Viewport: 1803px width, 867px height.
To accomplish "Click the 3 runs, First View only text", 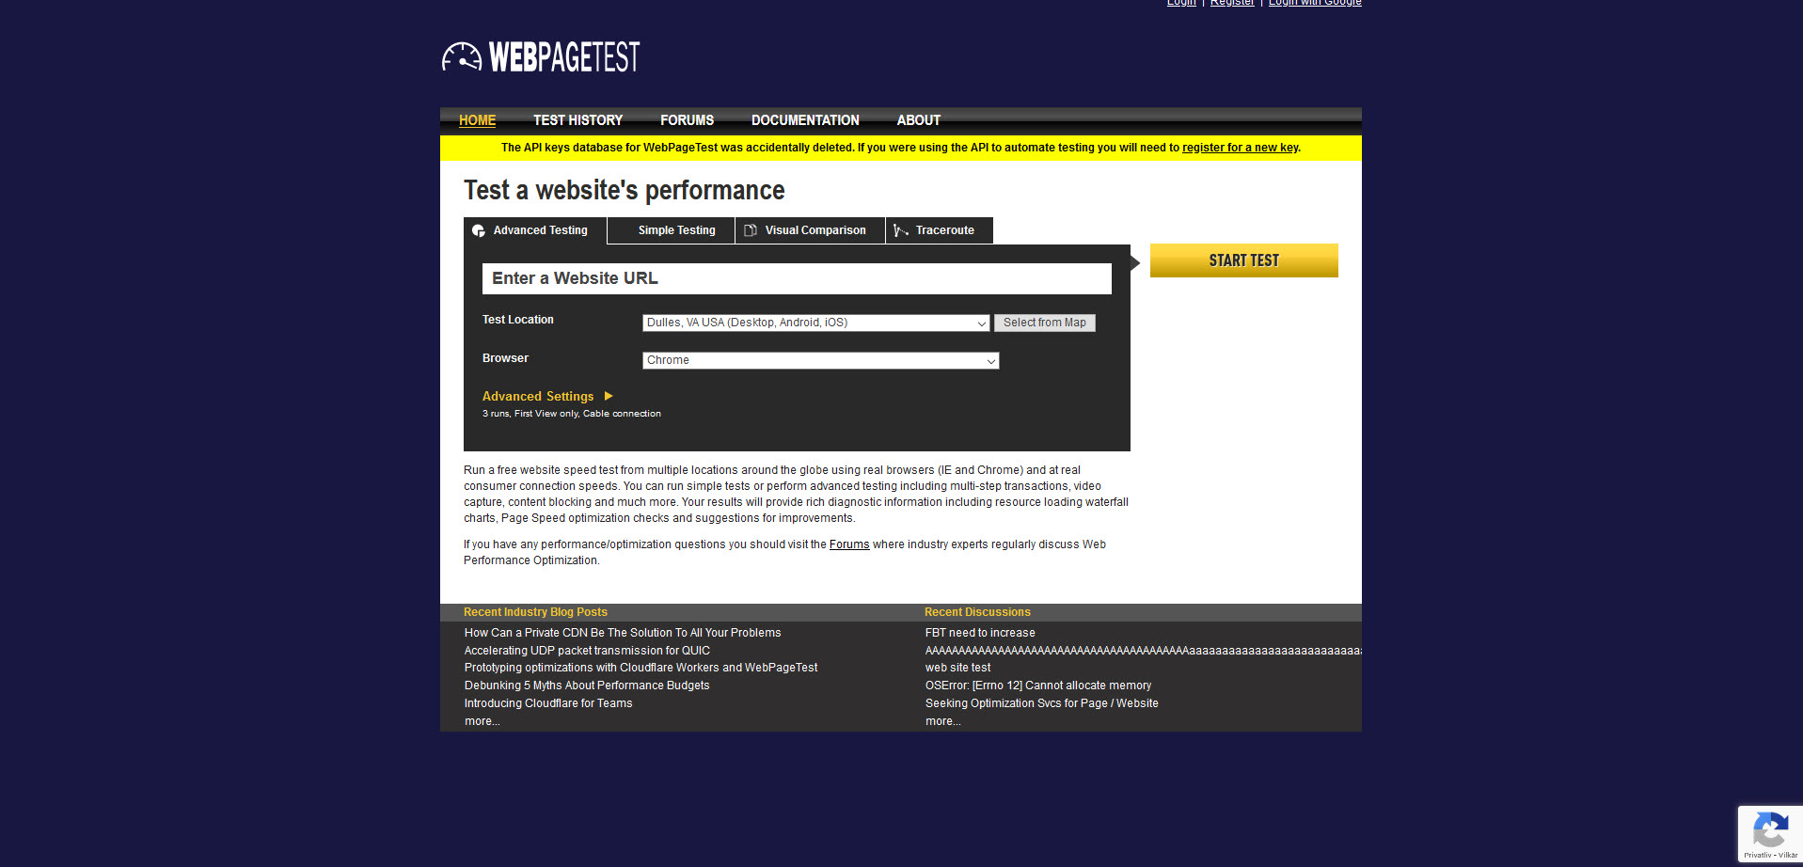I will pos(572,414).
